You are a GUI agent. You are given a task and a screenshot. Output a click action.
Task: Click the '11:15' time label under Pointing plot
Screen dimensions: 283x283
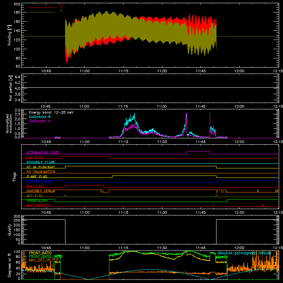click(123, 71)
